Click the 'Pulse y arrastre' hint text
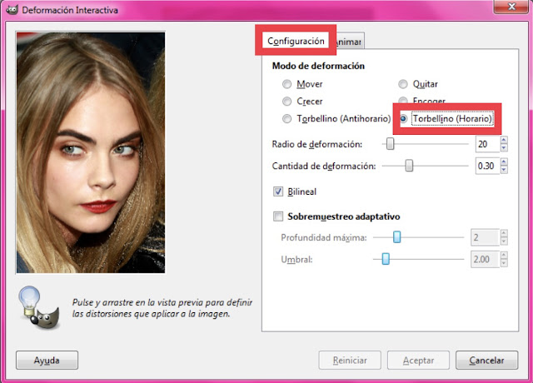The width and height of the screenshot is (533, 383). pyautogui.click(x=162, y=308)
